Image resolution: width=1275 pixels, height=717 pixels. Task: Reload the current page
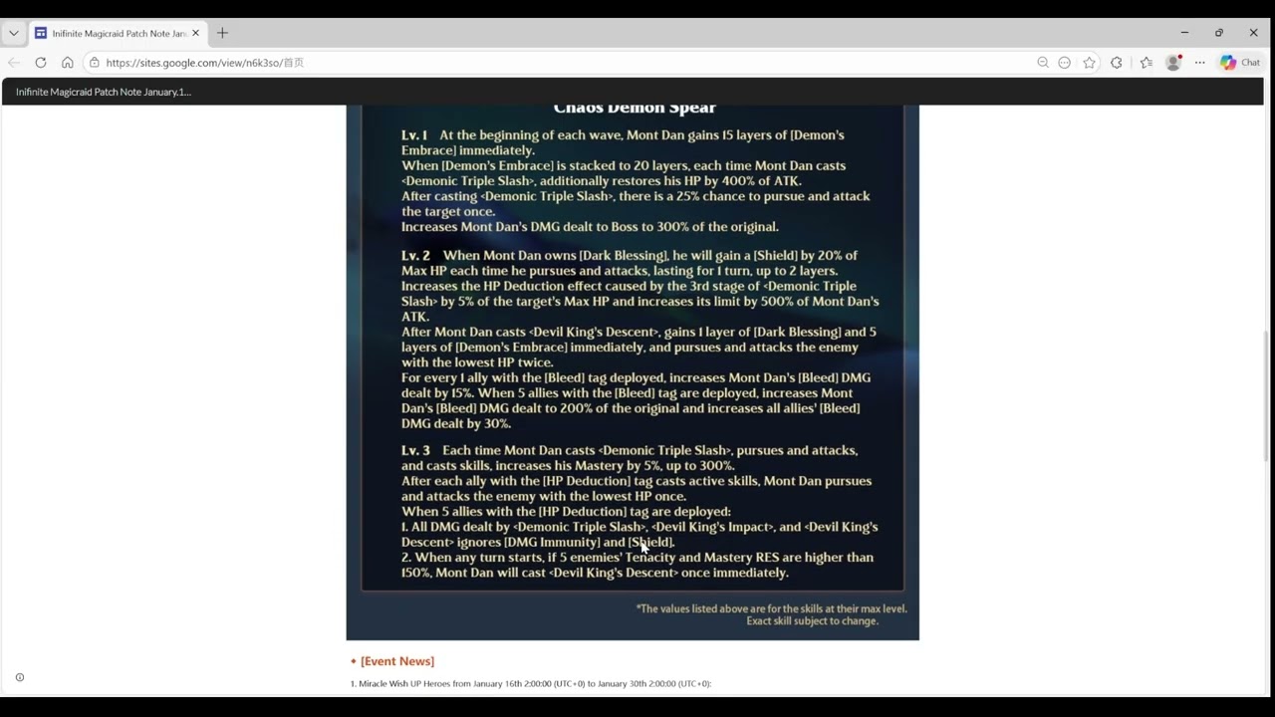pyautogui.click(x=41, y=62)
